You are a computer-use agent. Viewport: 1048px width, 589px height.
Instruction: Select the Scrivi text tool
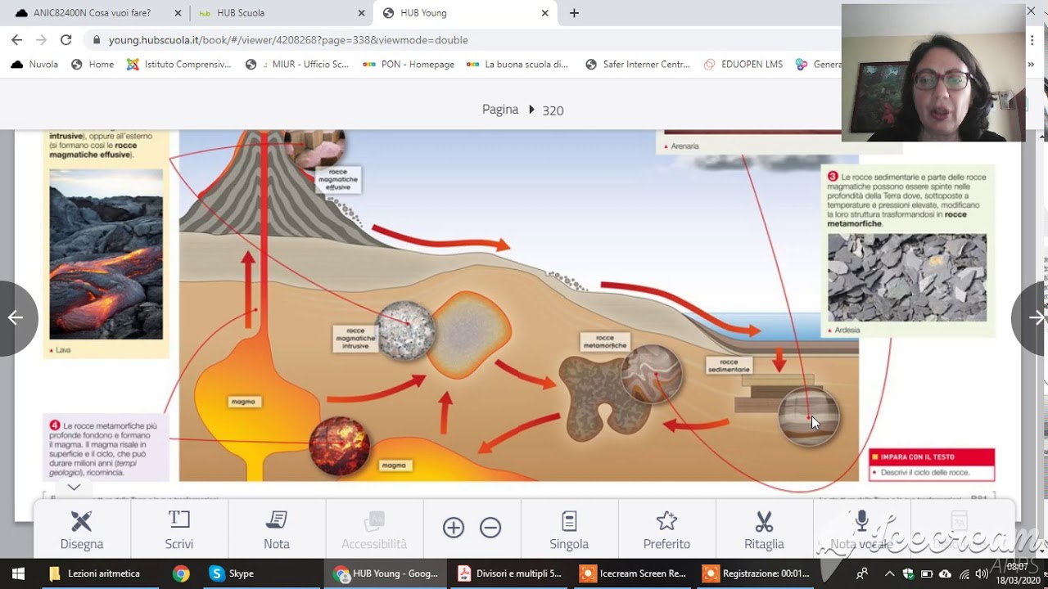[x=179, y=529]
